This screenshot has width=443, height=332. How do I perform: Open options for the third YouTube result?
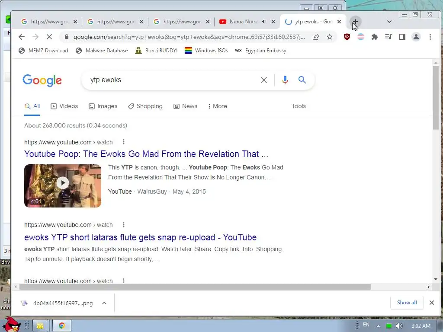point(123,281)
